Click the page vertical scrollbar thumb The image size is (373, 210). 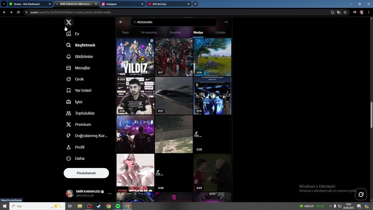coord(371,115)
